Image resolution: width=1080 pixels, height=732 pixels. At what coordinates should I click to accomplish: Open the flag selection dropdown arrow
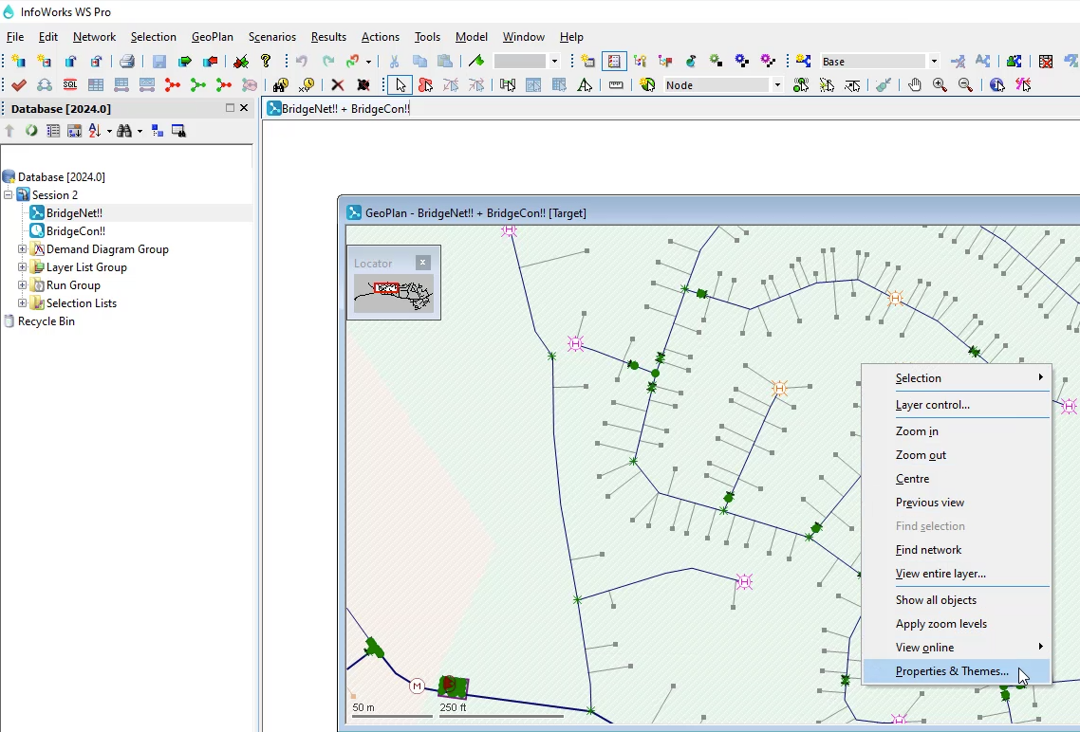tap(554, 62)
